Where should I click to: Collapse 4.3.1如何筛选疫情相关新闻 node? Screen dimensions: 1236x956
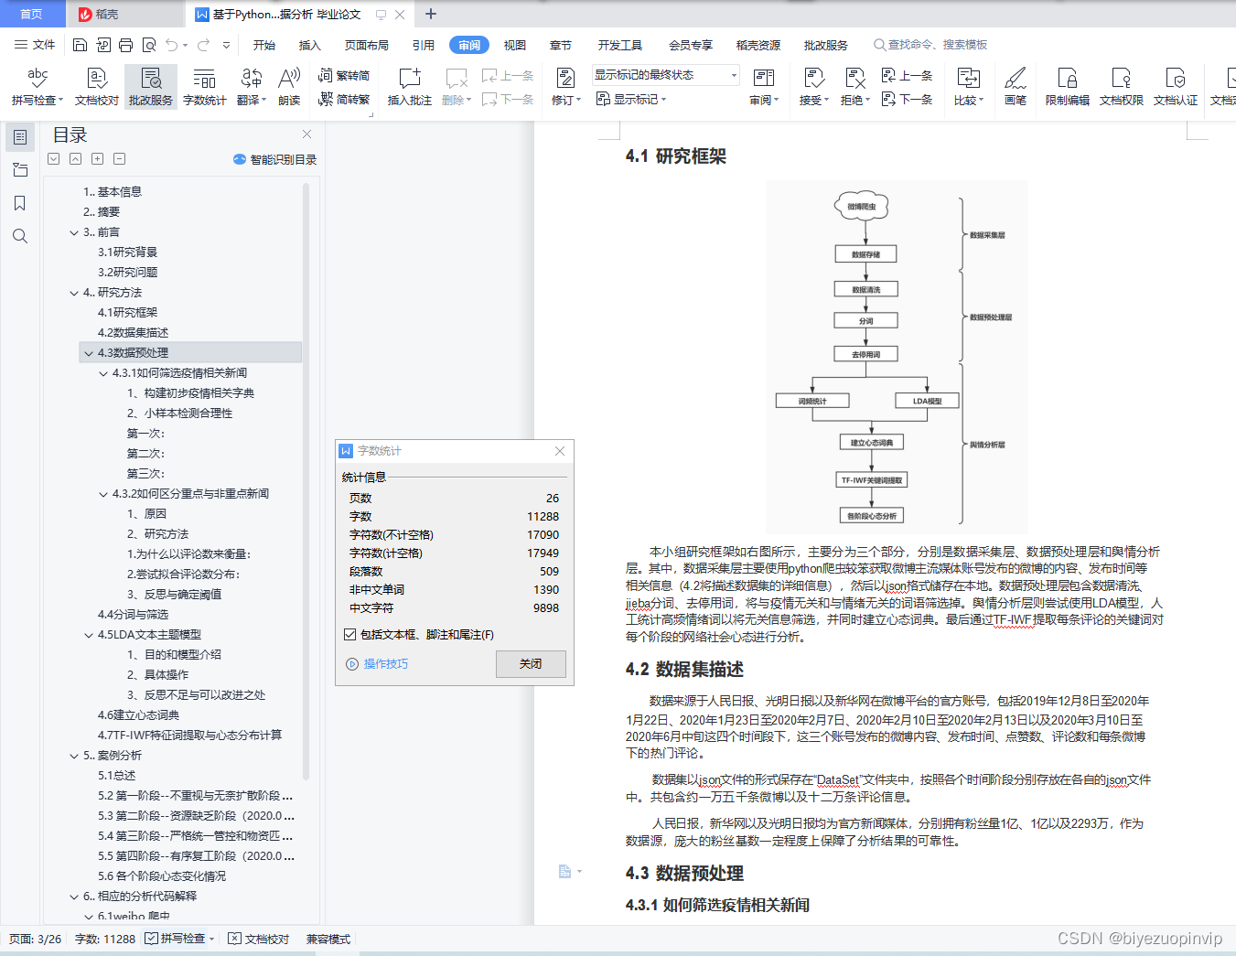pyautogui.click(x=103, y=373)
